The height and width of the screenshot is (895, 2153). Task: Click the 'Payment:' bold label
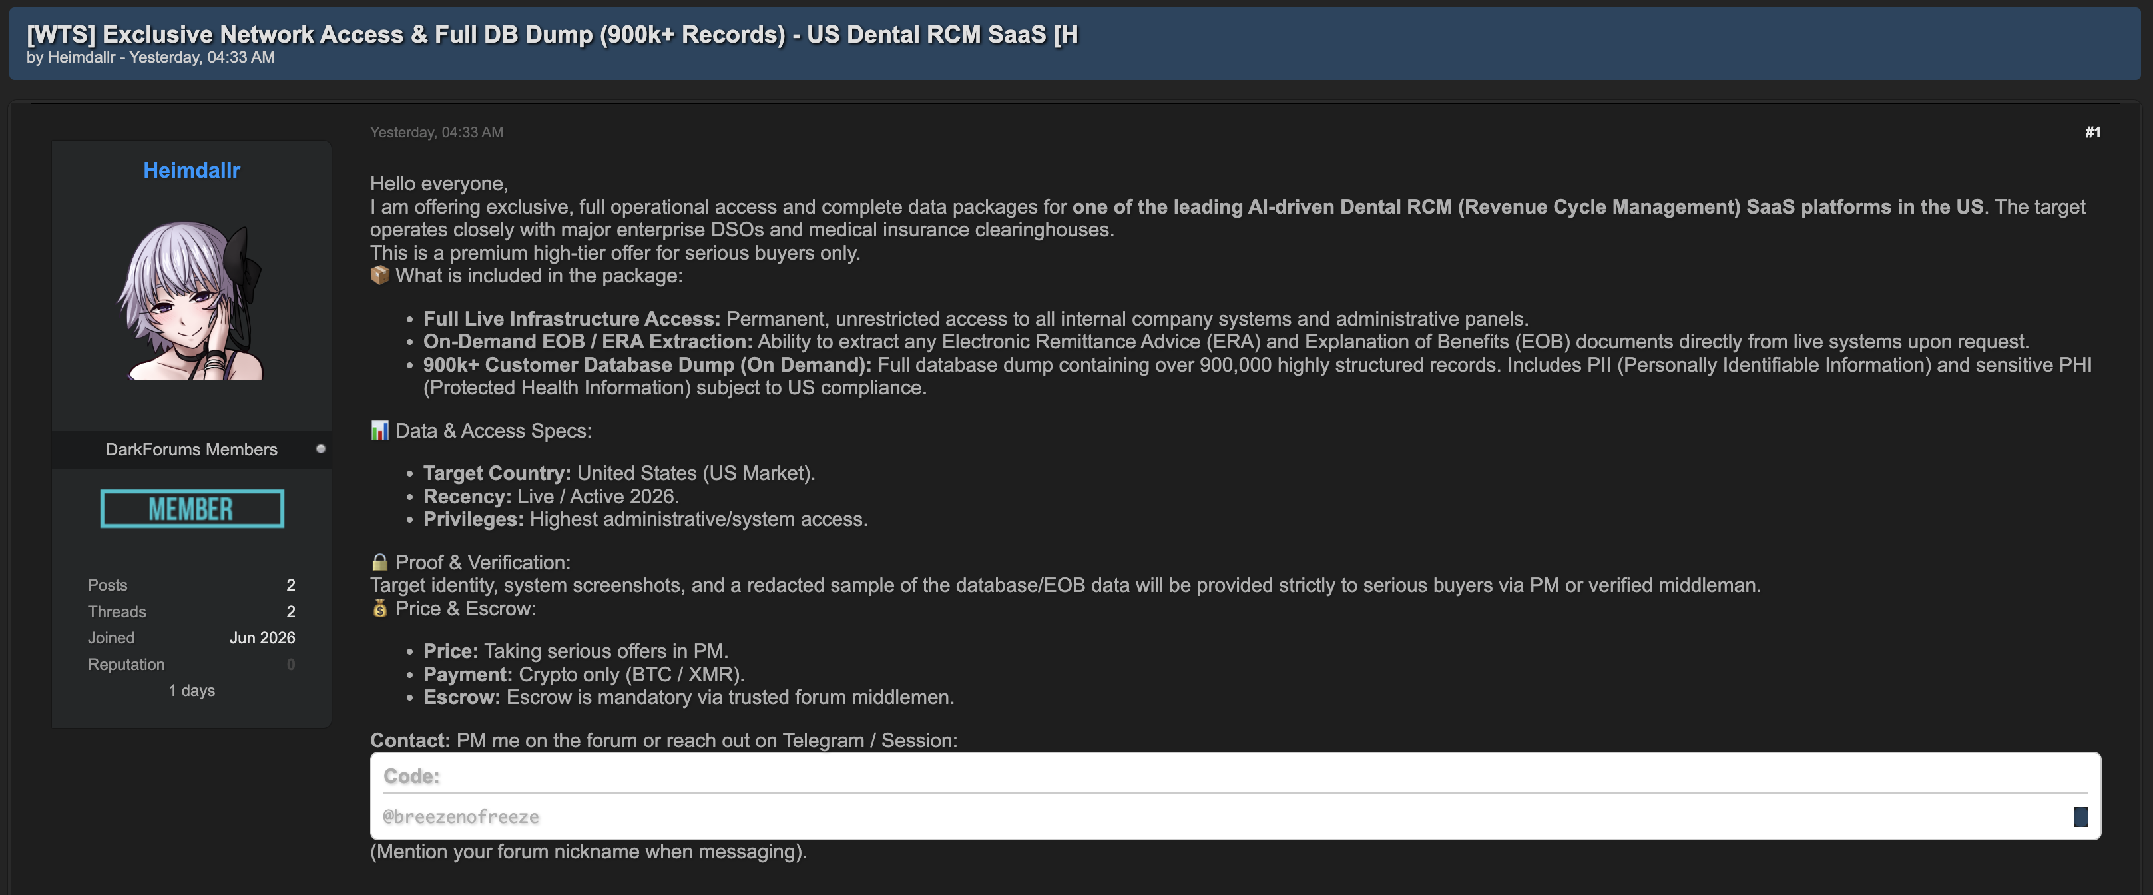pos(468,675)
